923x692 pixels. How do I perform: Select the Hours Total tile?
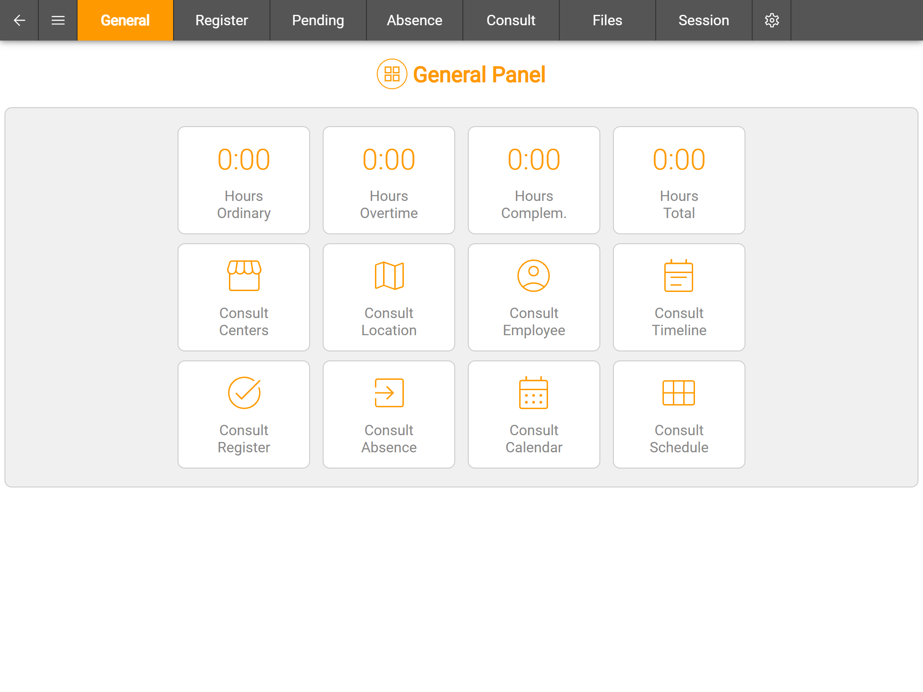[679, 180]
